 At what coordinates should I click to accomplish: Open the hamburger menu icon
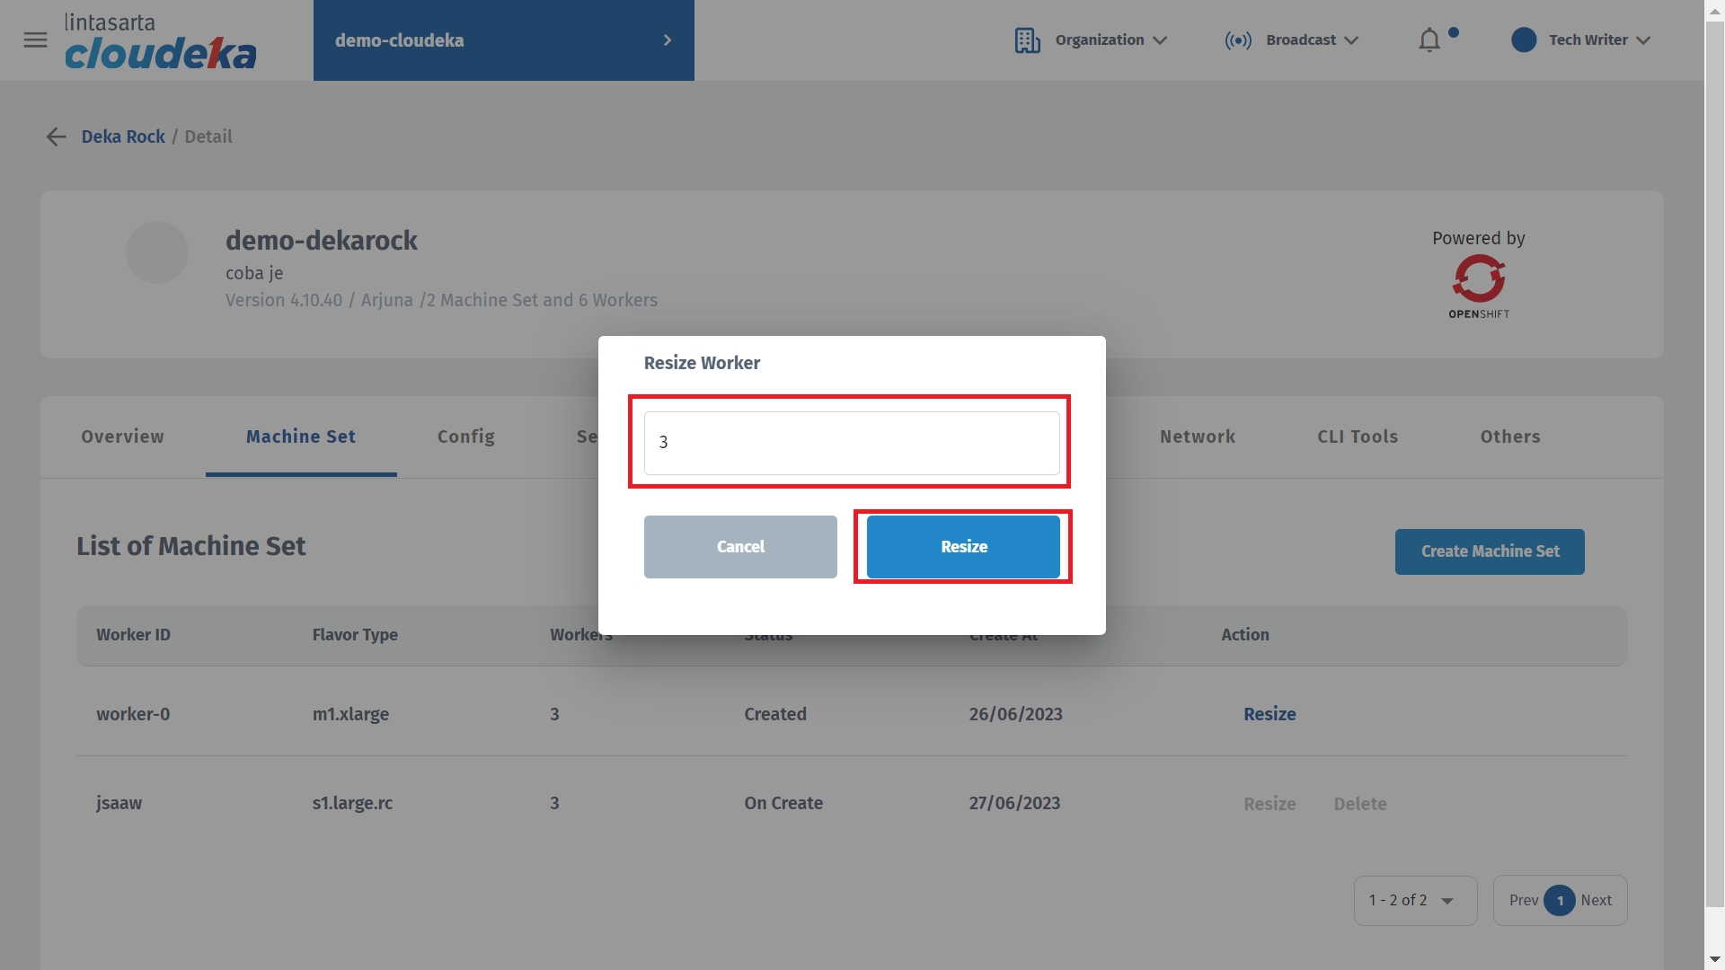point(35,40)
